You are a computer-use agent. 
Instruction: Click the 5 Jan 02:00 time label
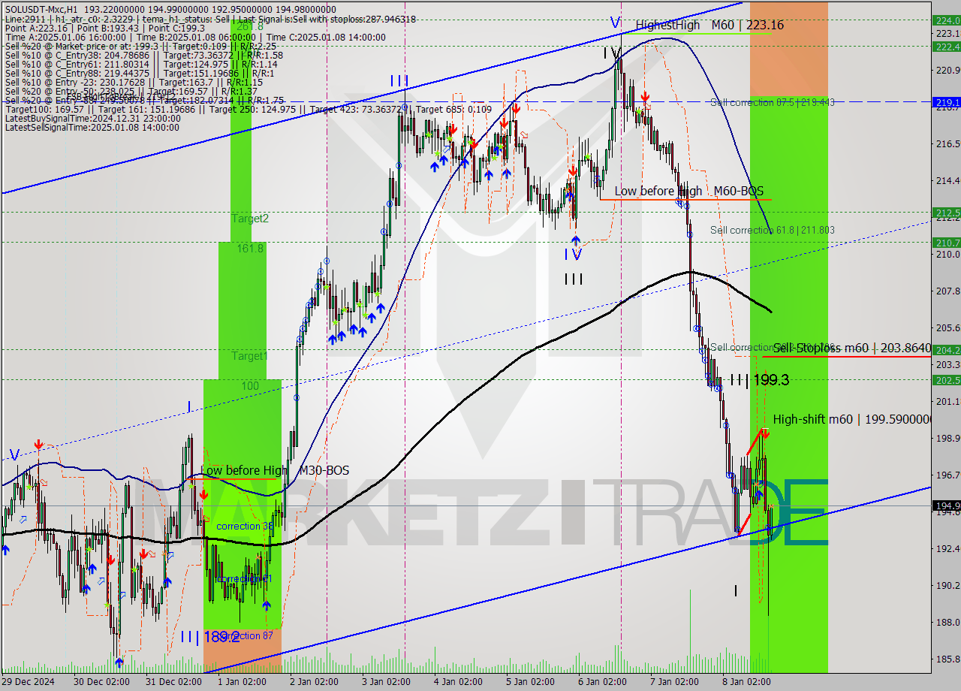pos(530,681)
